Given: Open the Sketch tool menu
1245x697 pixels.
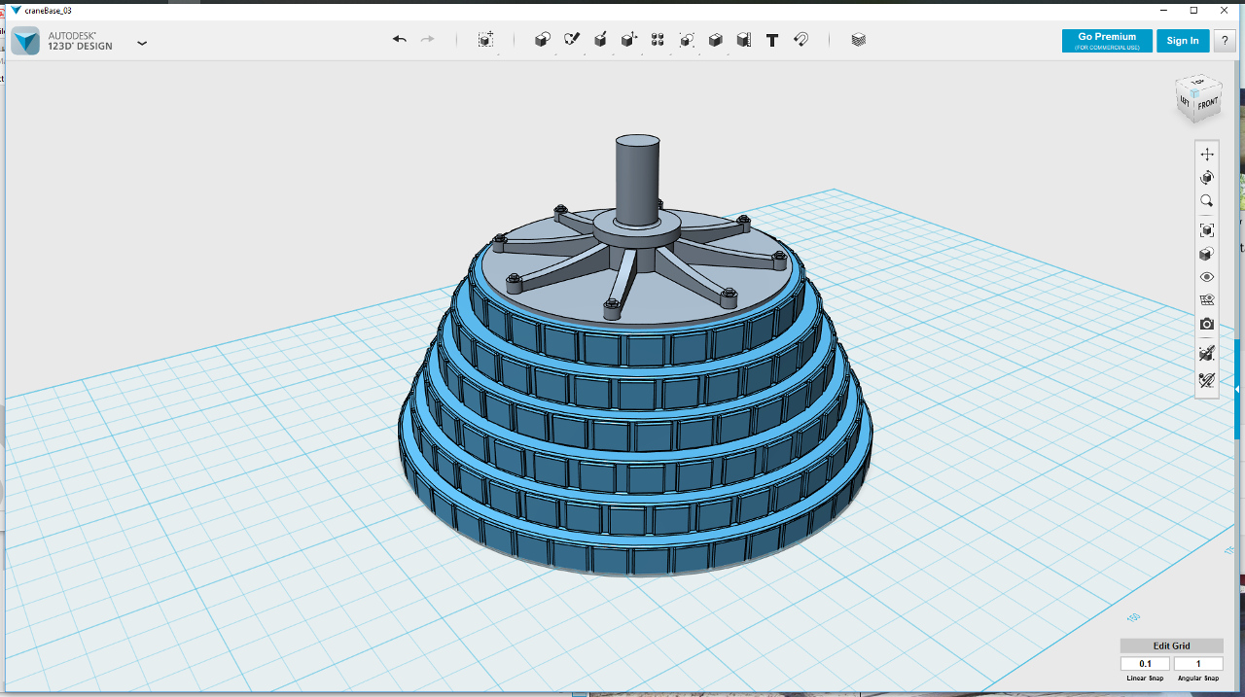Looking at the screenshot, I should [572, 40].
